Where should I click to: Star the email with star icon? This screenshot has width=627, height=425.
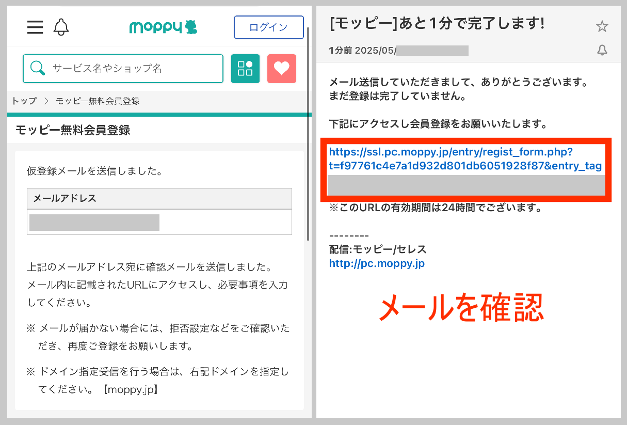[x=602, y=26]
